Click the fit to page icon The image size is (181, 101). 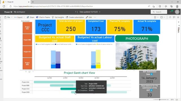[x=177, y=100]
